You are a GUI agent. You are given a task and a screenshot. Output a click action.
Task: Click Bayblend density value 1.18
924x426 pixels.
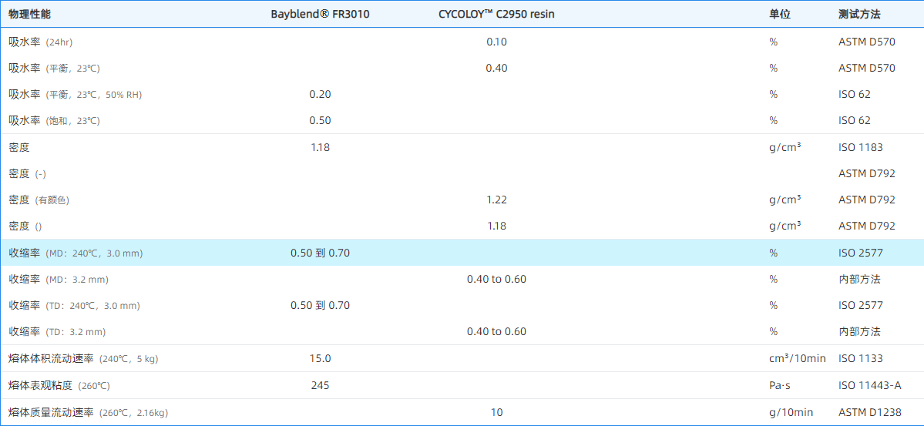tap(320, 147)
